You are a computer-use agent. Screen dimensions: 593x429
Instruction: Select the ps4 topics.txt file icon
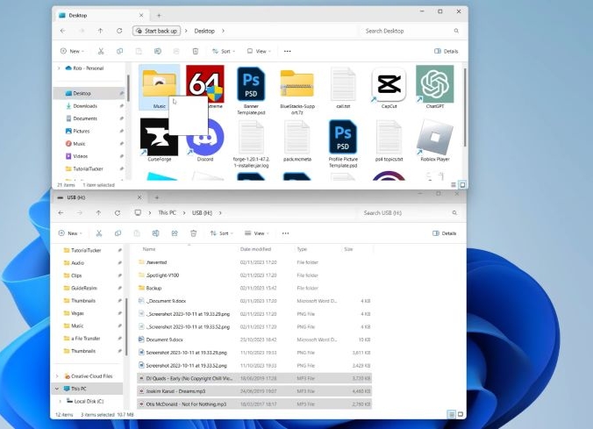point(389,137)
